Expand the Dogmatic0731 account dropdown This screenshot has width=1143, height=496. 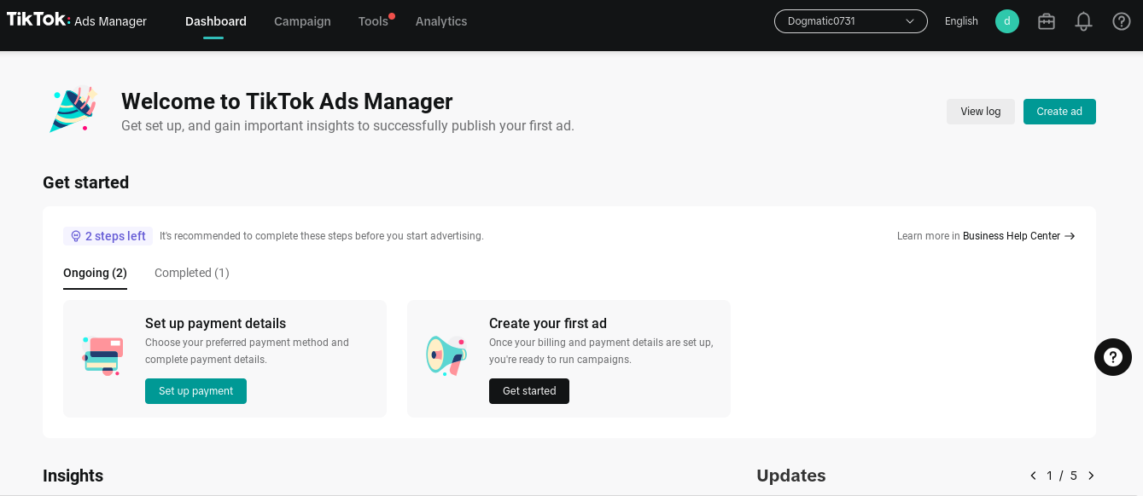tap(851, 21)
